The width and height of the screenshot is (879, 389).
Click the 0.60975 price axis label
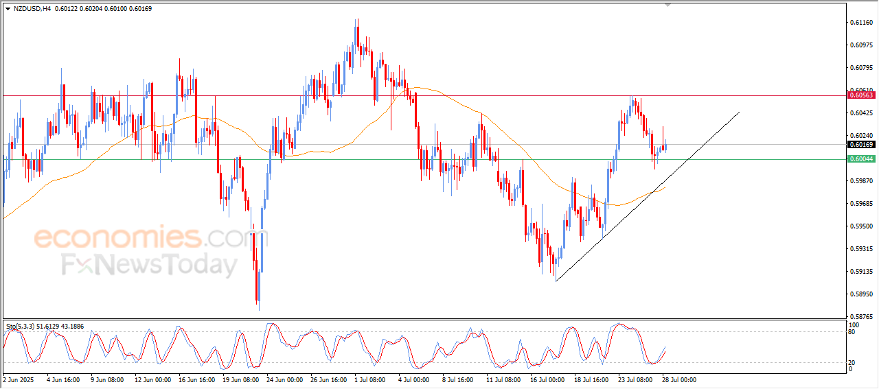[860, 45]
